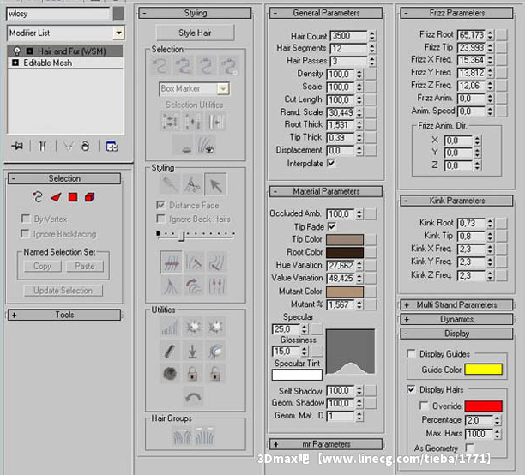
Task: Toggle the Ignore Backfacing checkbox
Action: [x=25, y=234]
